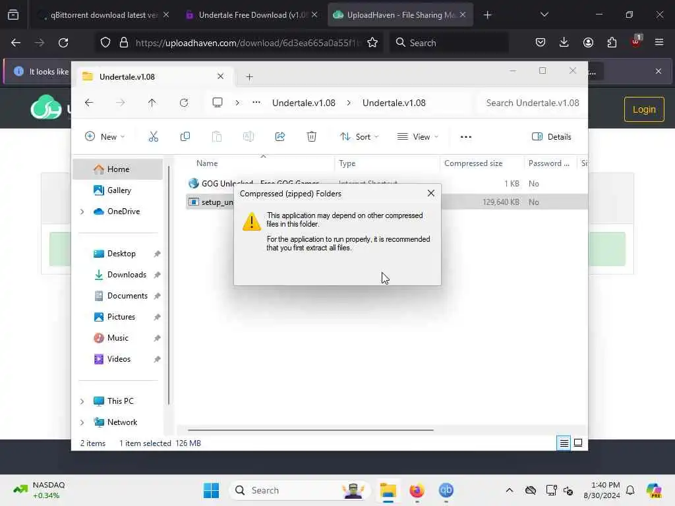Click the Rename icon in Explorer toolbar
This screenshot has width=675, height=506.
tap(249, 137)
